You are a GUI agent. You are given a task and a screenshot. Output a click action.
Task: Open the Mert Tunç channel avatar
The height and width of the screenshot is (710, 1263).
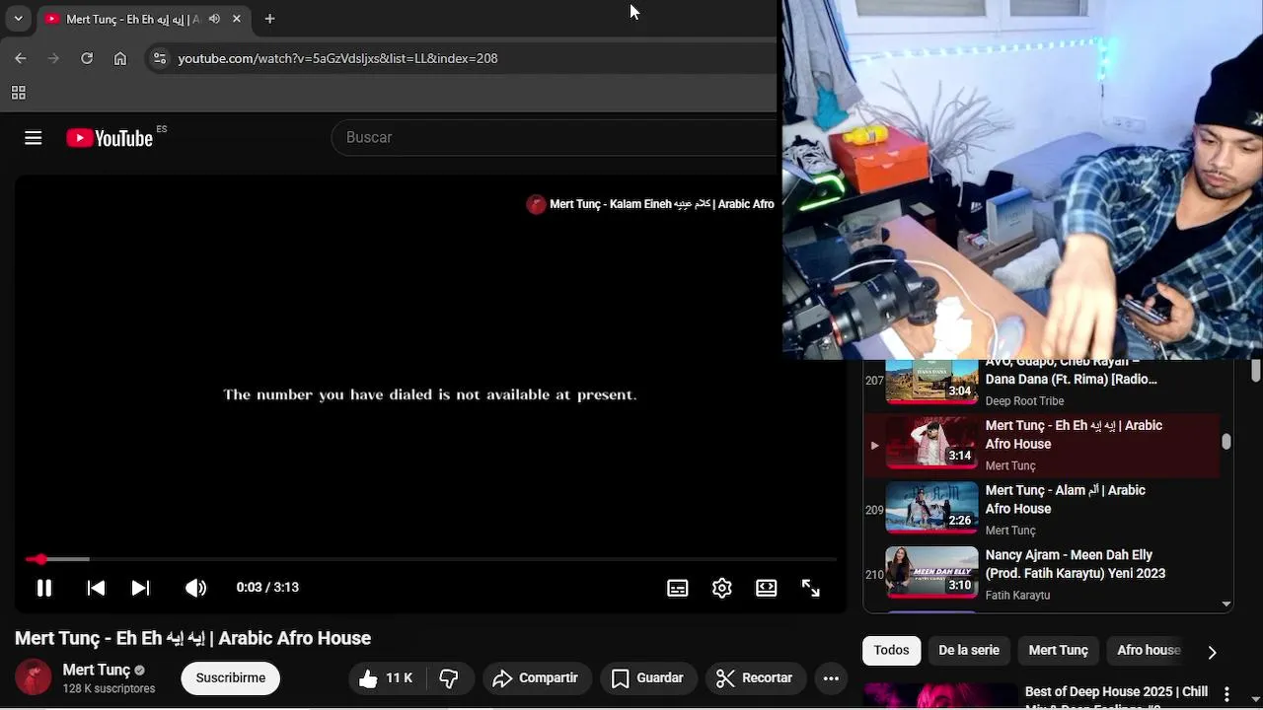click(34, 677)
